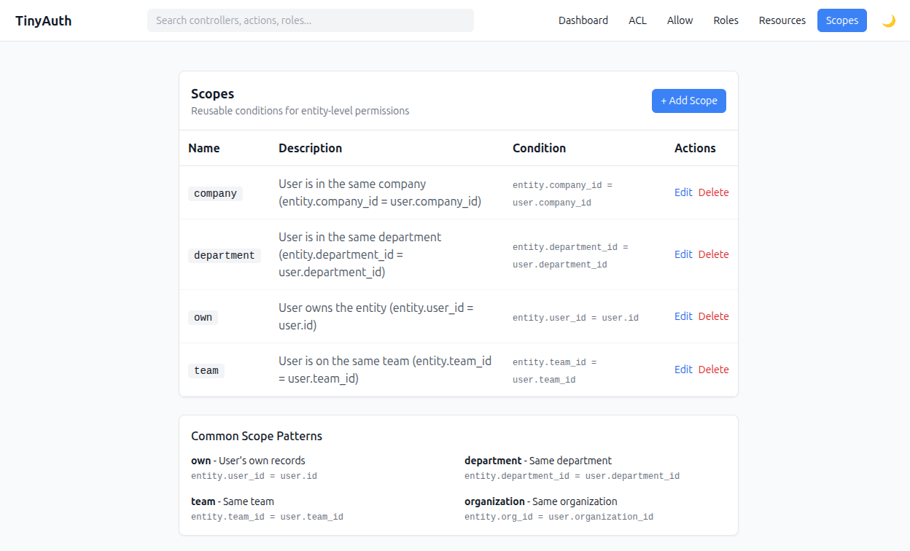Select the Condition column header
910x551 pixels.
pyautogui.click(x=539, y=148)
